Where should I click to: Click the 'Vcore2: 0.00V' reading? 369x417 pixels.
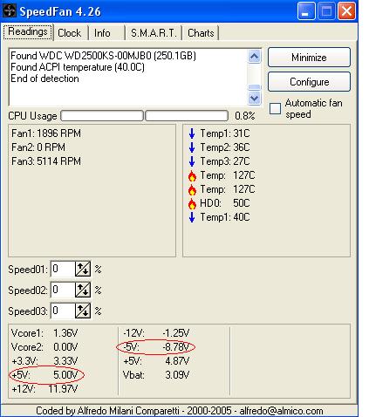click(44, 347)
